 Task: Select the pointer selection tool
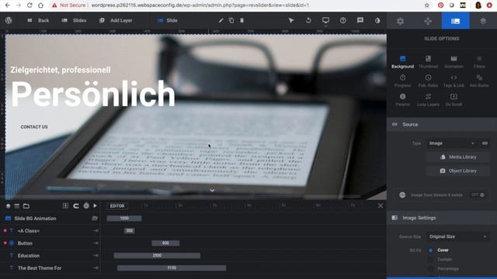pos(291,21)
